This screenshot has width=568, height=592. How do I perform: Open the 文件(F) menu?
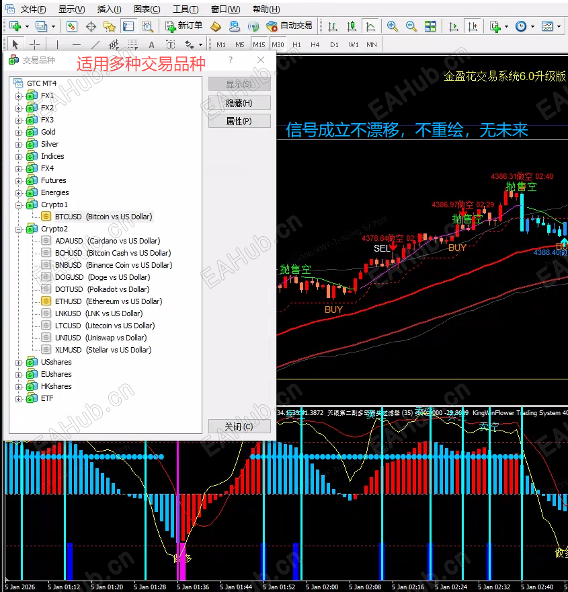[33, 9]
